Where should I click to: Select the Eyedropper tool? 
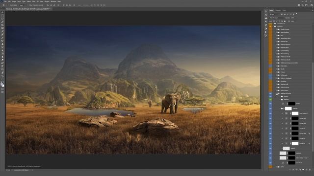2,31
